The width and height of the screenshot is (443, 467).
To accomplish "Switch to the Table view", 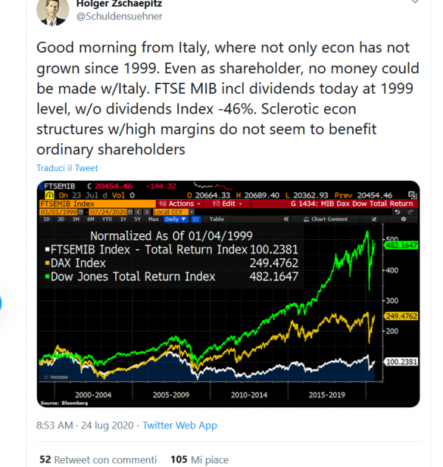I will (217, 219).
